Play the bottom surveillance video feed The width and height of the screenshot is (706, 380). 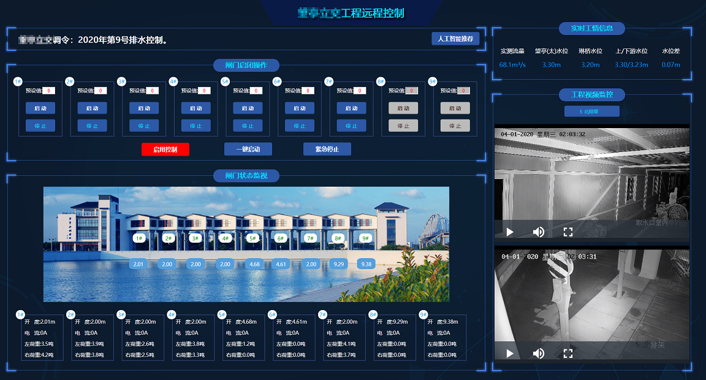(x=510, y=354)
